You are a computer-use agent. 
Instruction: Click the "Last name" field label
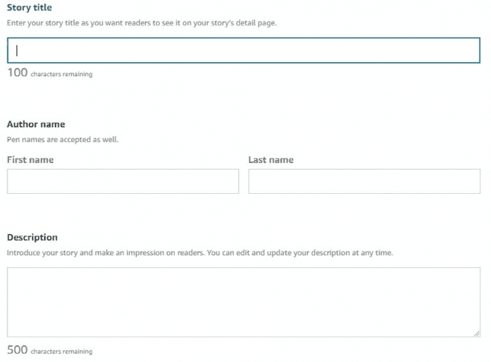271,160
